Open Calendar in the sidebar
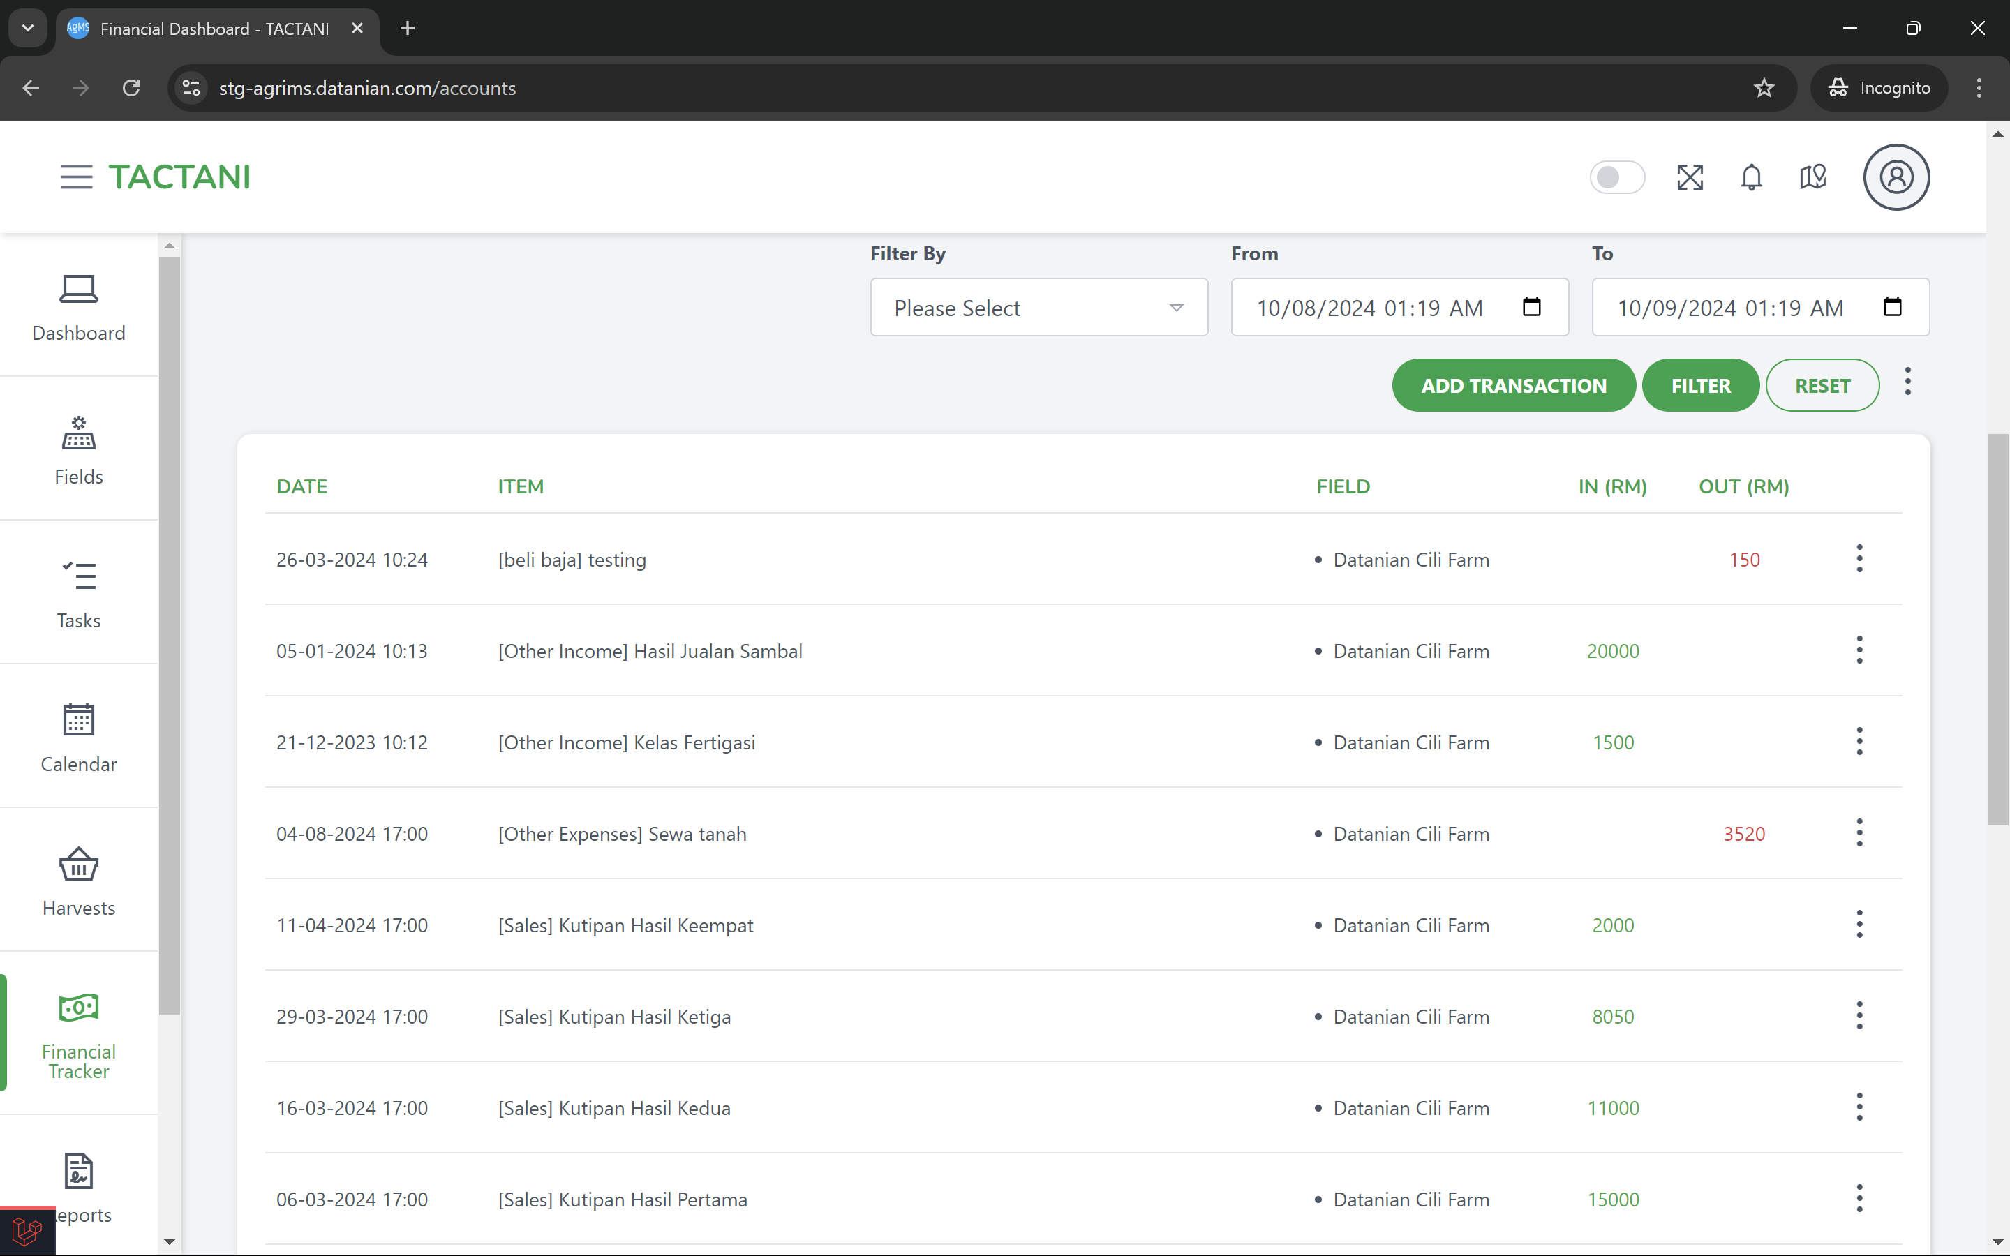2010x1256 pixels. (x=79, y=738)
